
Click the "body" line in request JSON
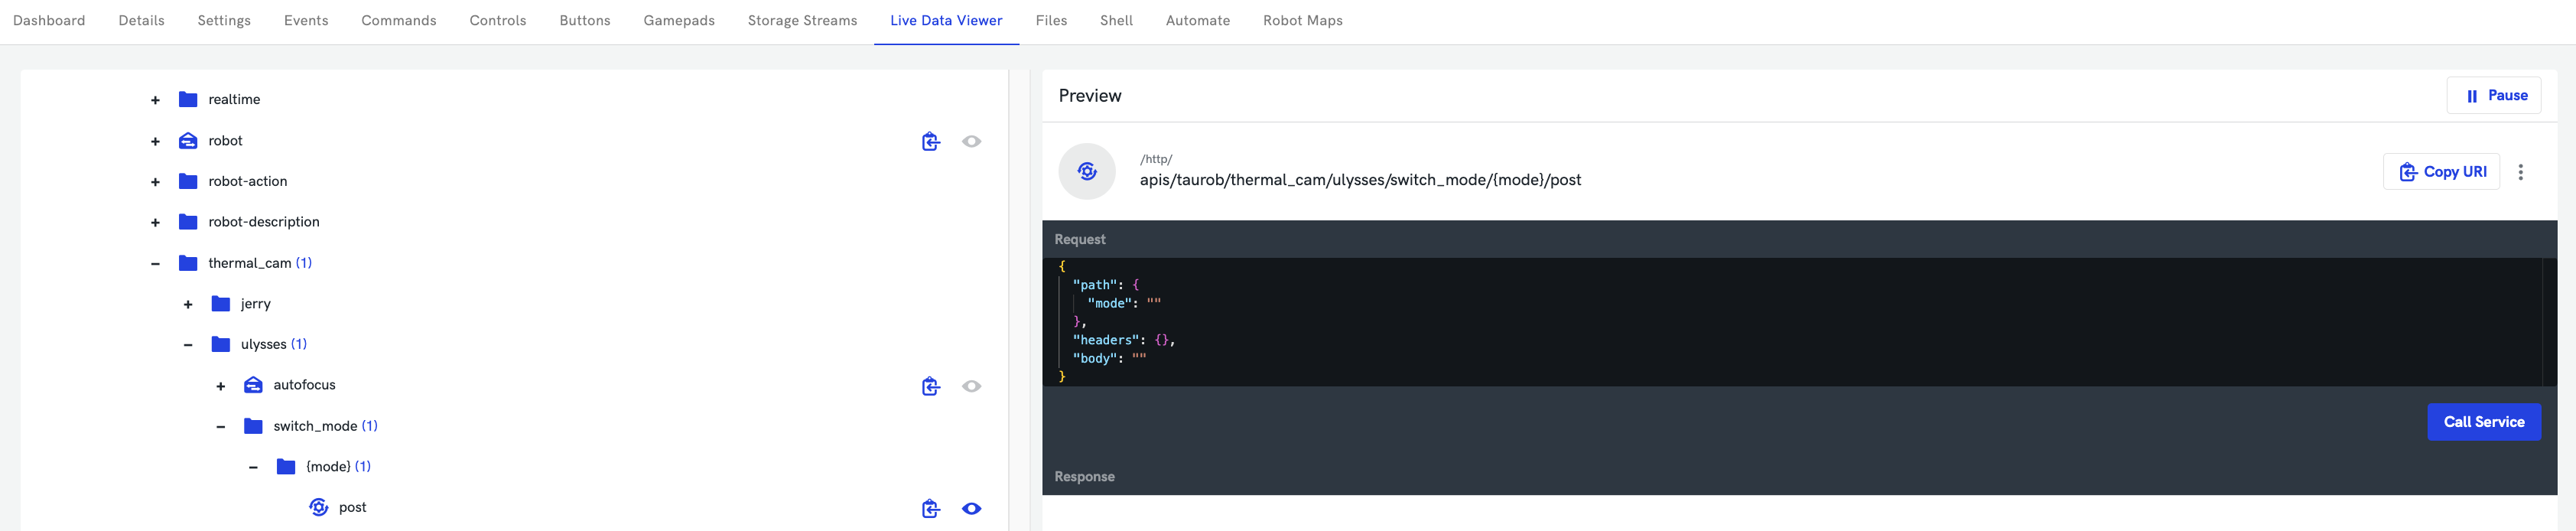1109,358
